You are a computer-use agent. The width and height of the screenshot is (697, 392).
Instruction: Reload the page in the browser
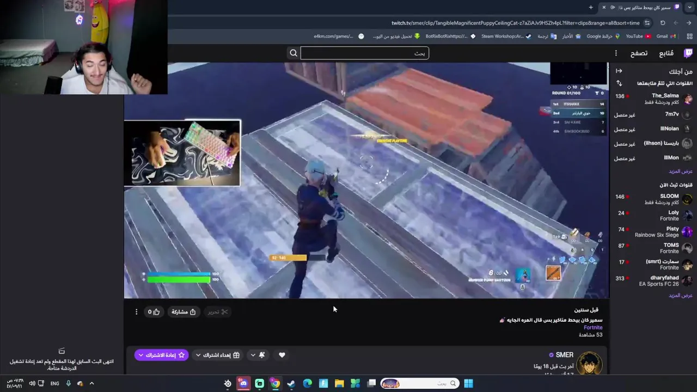pos(663,23)
